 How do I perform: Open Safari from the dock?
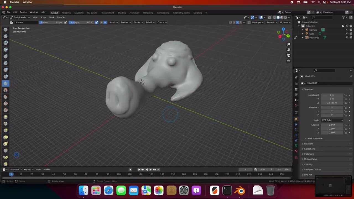click(x=108, y=190)
